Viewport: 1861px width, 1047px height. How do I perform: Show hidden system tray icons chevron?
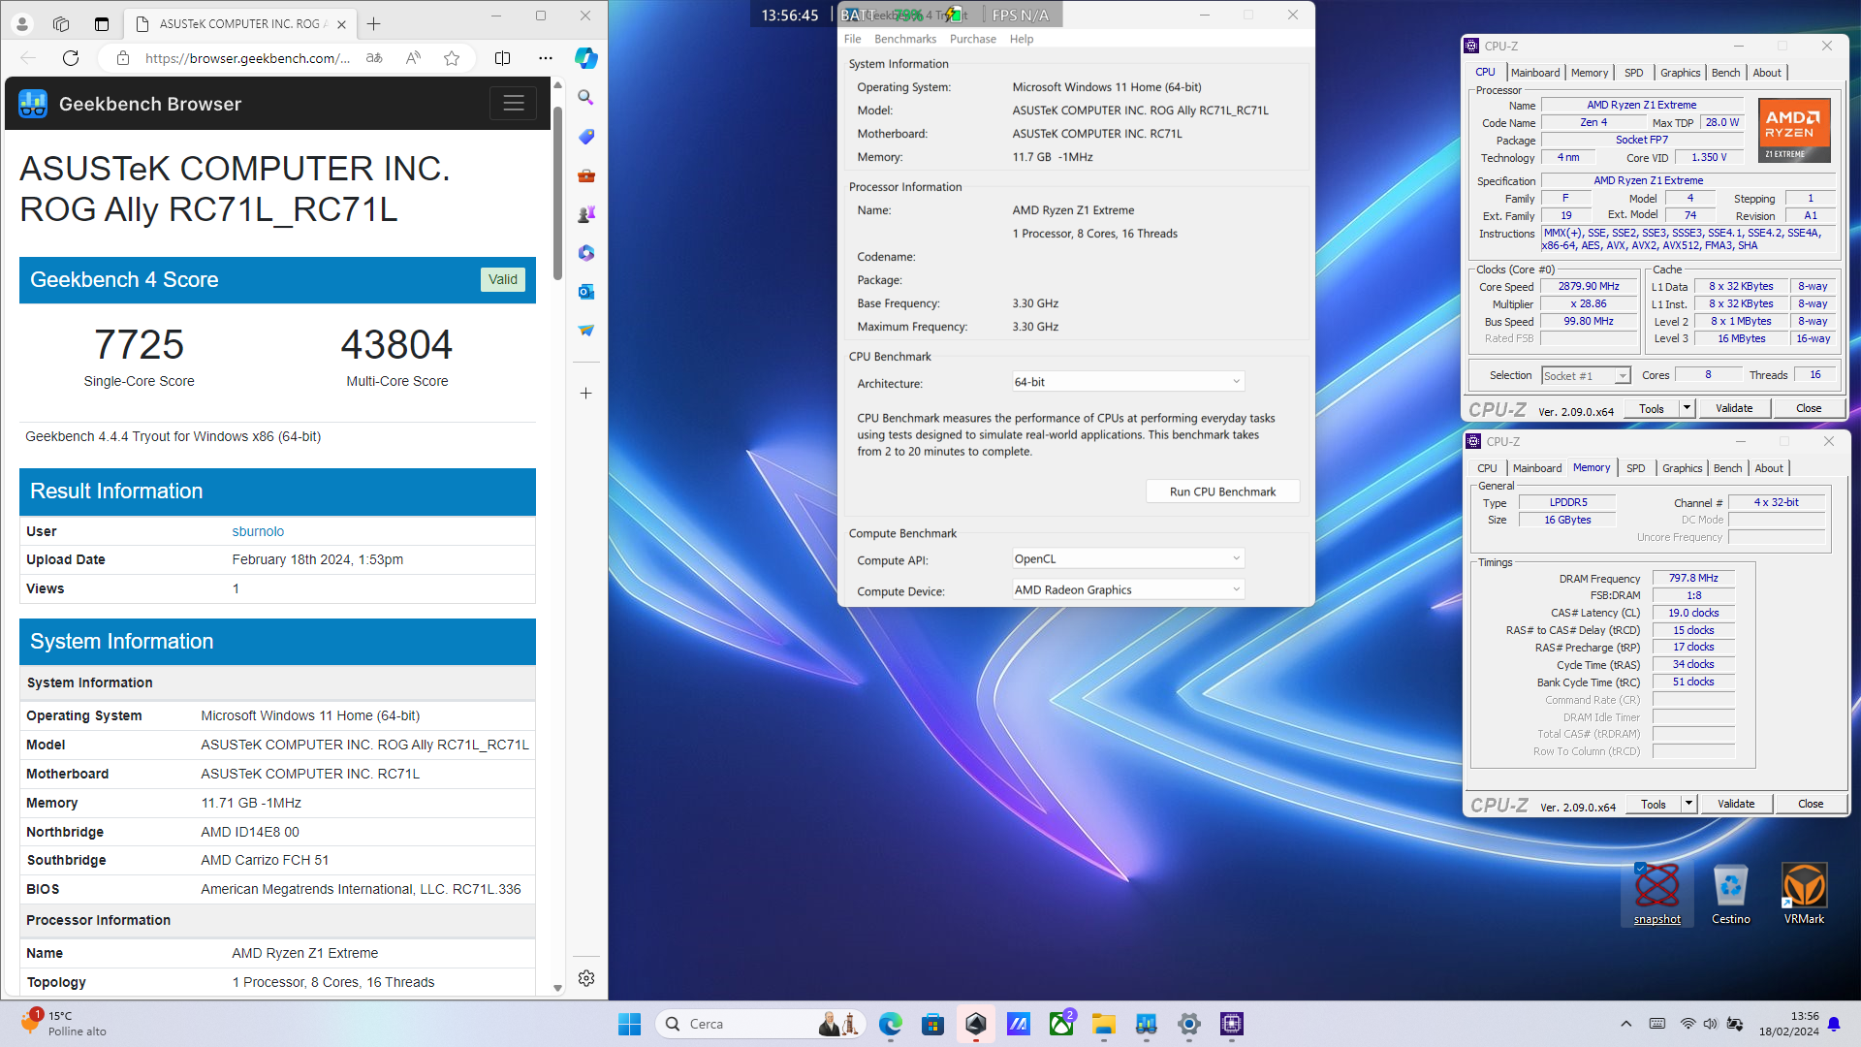click(x=1626, y=1024)
